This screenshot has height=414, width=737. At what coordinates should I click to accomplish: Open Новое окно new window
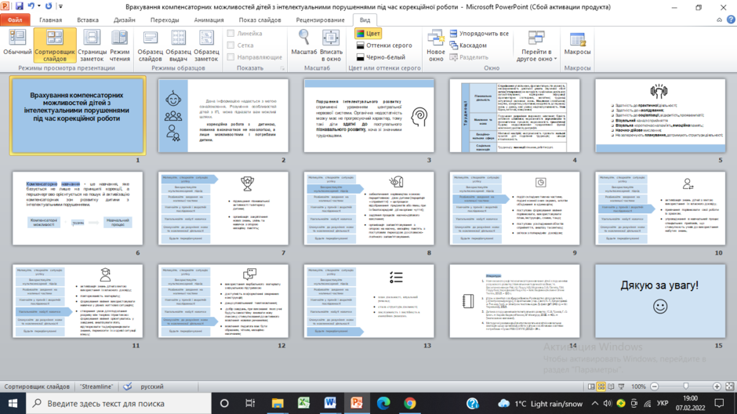pos(436,45)
